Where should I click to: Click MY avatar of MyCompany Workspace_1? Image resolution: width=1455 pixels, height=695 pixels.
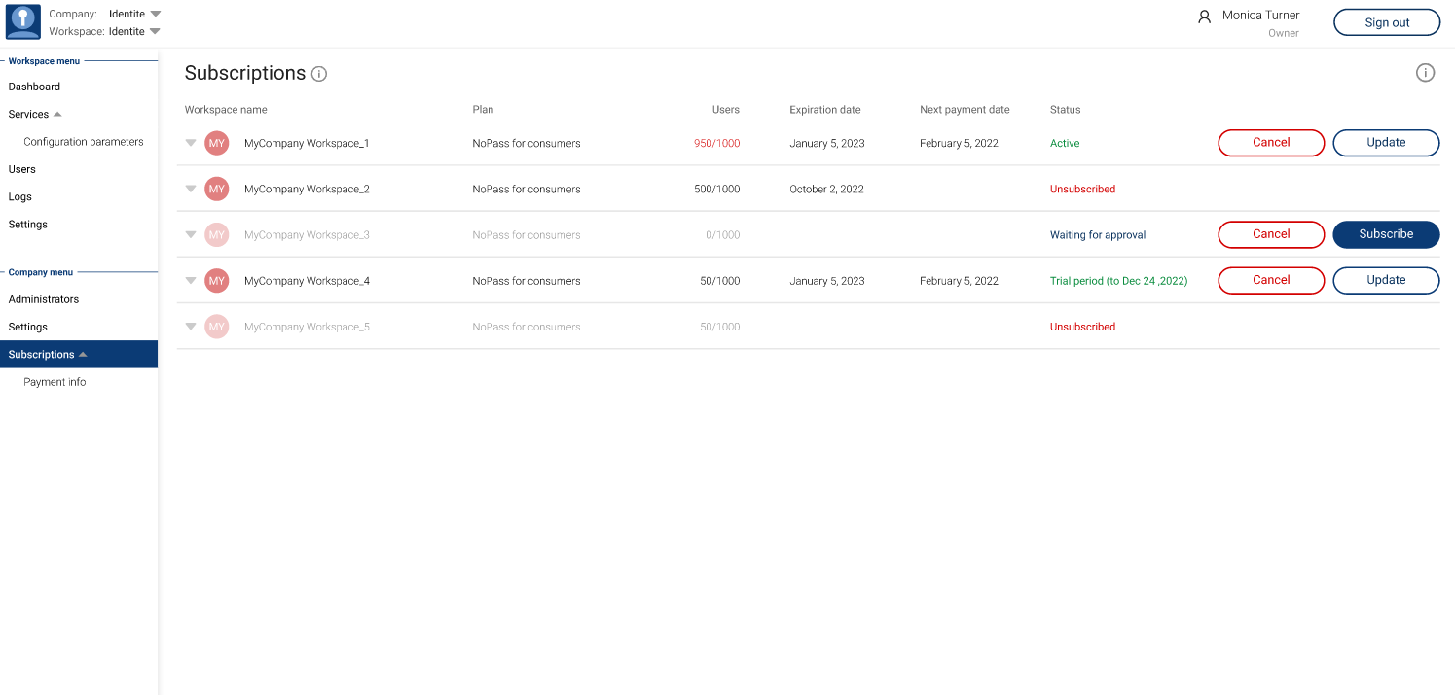click(x=217, y=144)
